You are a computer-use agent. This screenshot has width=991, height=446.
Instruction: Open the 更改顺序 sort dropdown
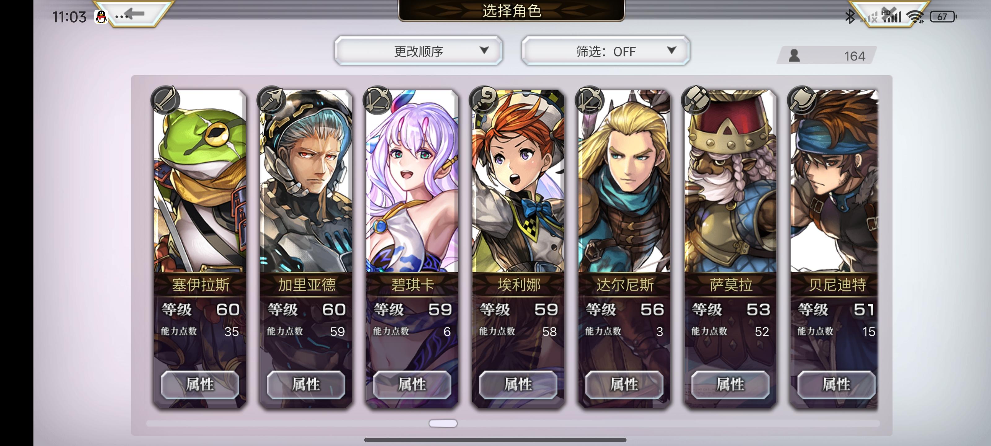point(419,51)
